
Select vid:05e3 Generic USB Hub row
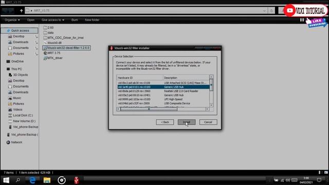[x=163, y=95]
